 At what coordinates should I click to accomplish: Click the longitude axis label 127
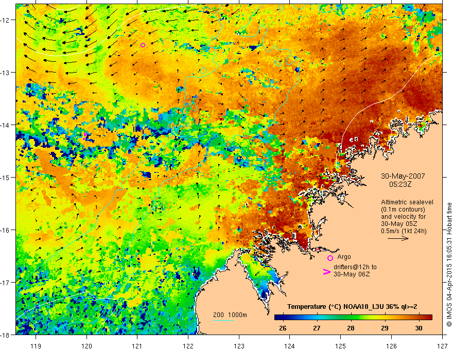tap(442, 346)
